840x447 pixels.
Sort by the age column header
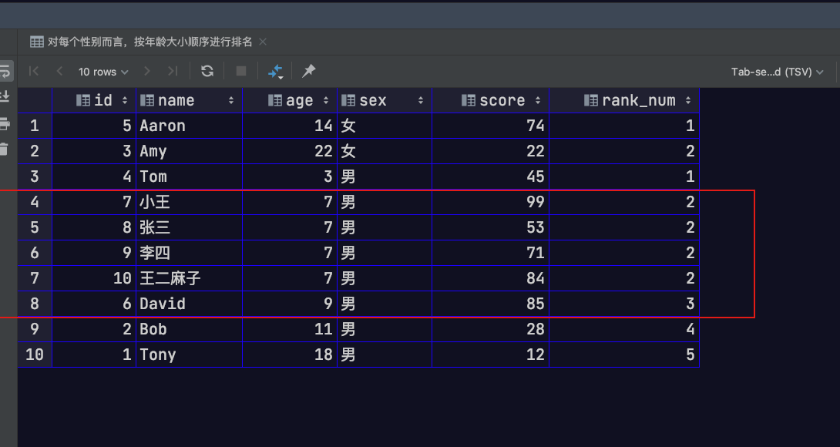tap(290, 100)
